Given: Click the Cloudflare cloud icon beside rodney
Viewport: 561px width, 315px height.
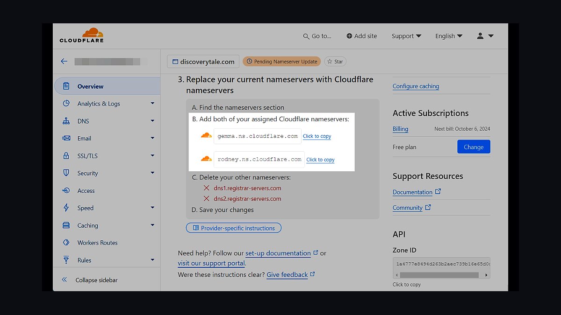Looking at the screenshot, I should click(206, 159).
